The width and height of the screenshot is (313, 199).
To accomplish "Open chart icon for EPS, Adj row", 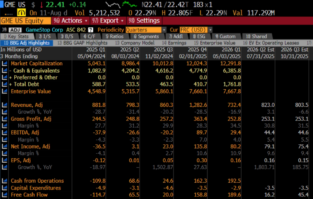I will [x=4, y=160].
